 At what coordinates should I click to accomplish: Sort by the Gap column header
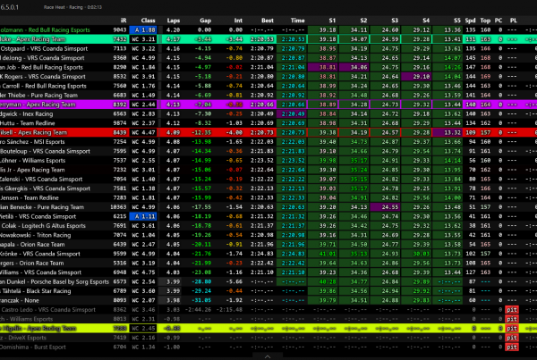click(205, 21)
